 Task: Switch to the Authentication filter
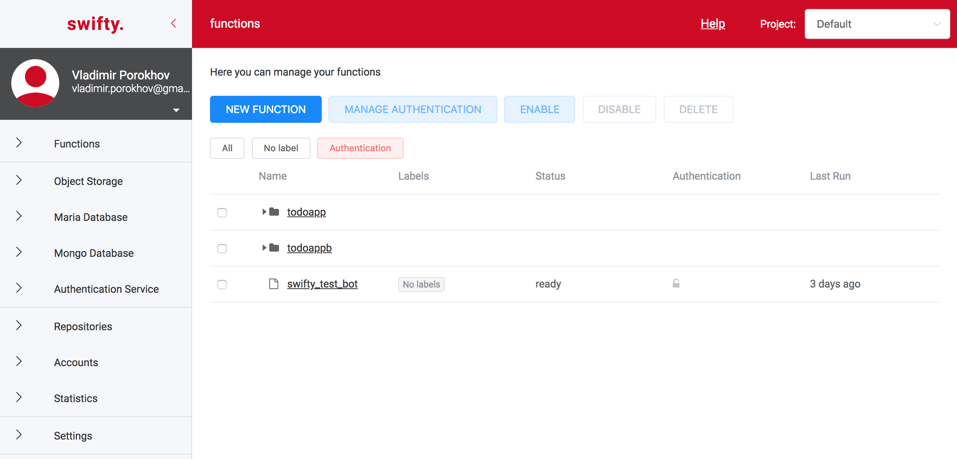pos(360,148)
